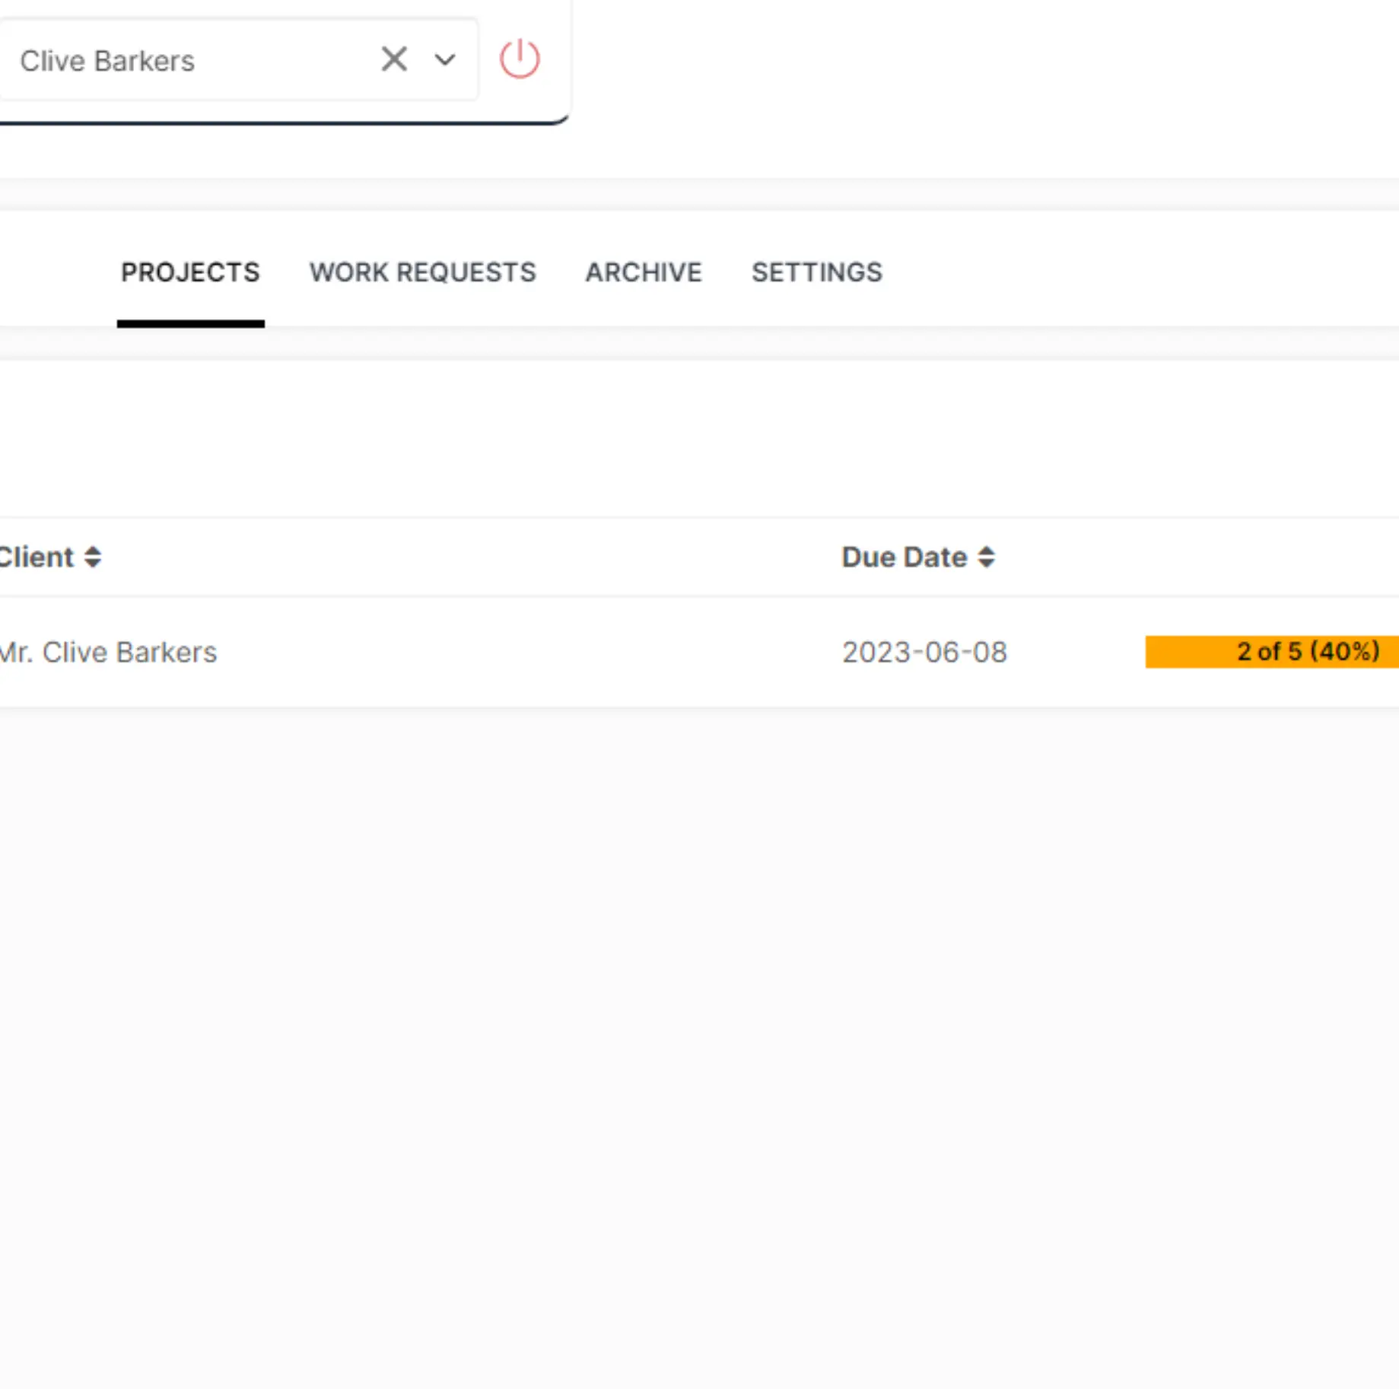
Task: Sort by the Client column header label
Action: (x=37, y=558)
